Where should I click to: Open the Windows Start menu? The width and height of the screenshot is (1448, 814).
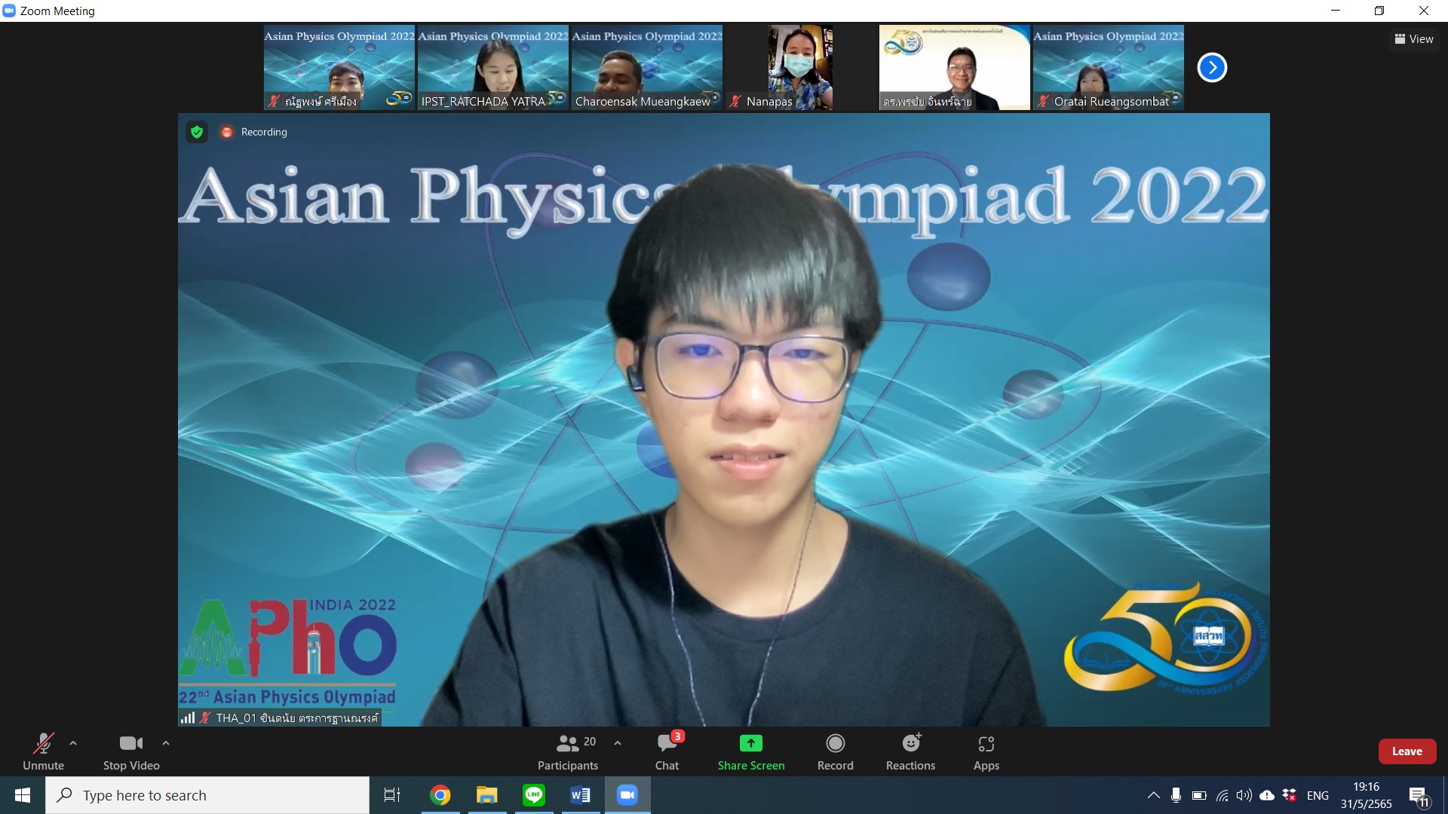click(x=23, y=795)
